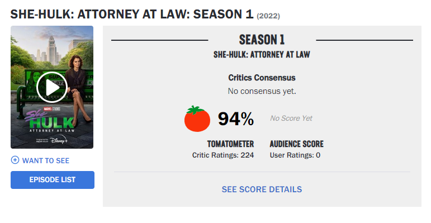Image resolution: width=431 pixels, height=223 pixels.
Task: Click the TOMATOMETER label
Action: (x=230, y=144)
